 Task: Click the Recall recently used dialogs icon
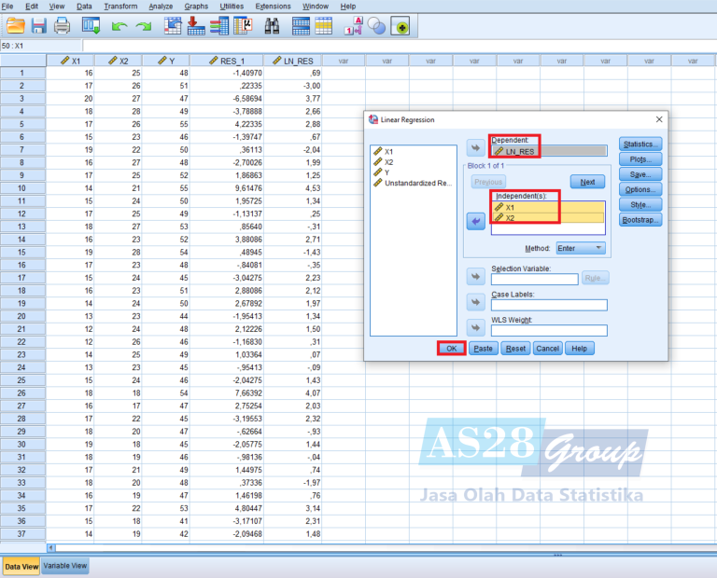(x=90, y=26)
